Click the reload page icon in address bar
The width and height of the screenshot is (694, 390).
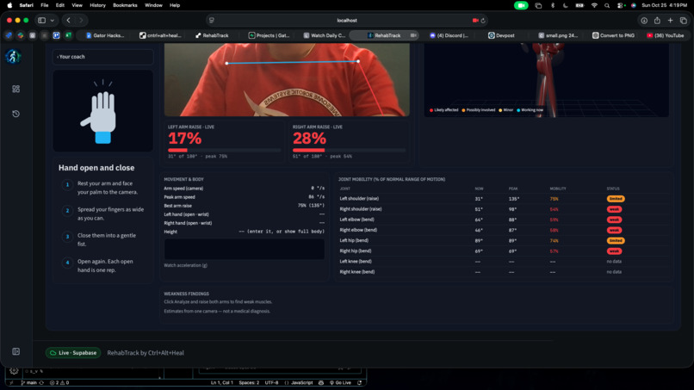click(x=483, y=21)
